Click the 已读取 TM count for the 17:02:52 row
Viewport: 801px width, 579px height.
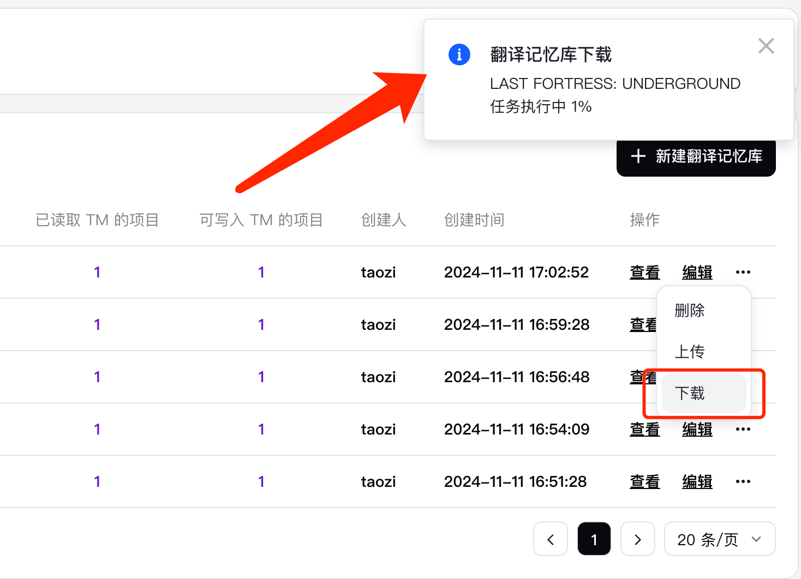97,272
